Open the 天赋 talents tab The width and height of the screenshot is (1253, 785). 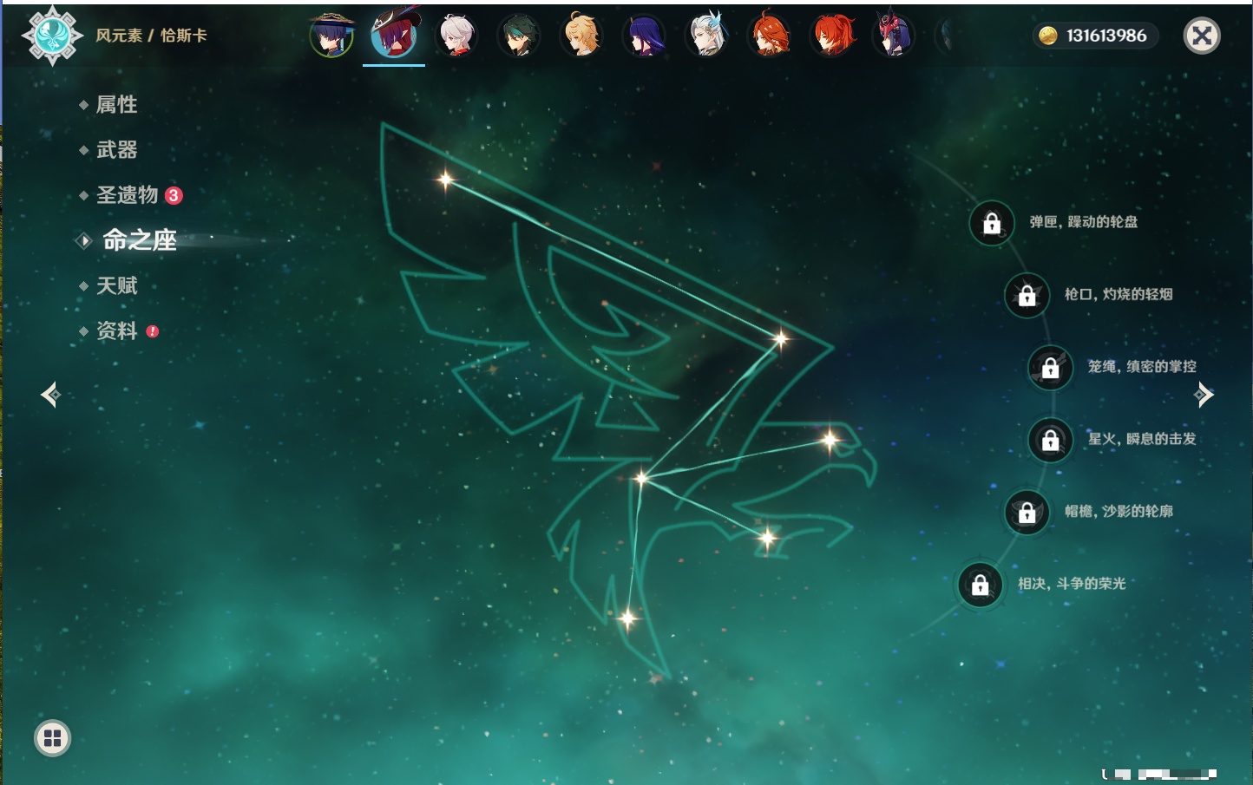116,285
